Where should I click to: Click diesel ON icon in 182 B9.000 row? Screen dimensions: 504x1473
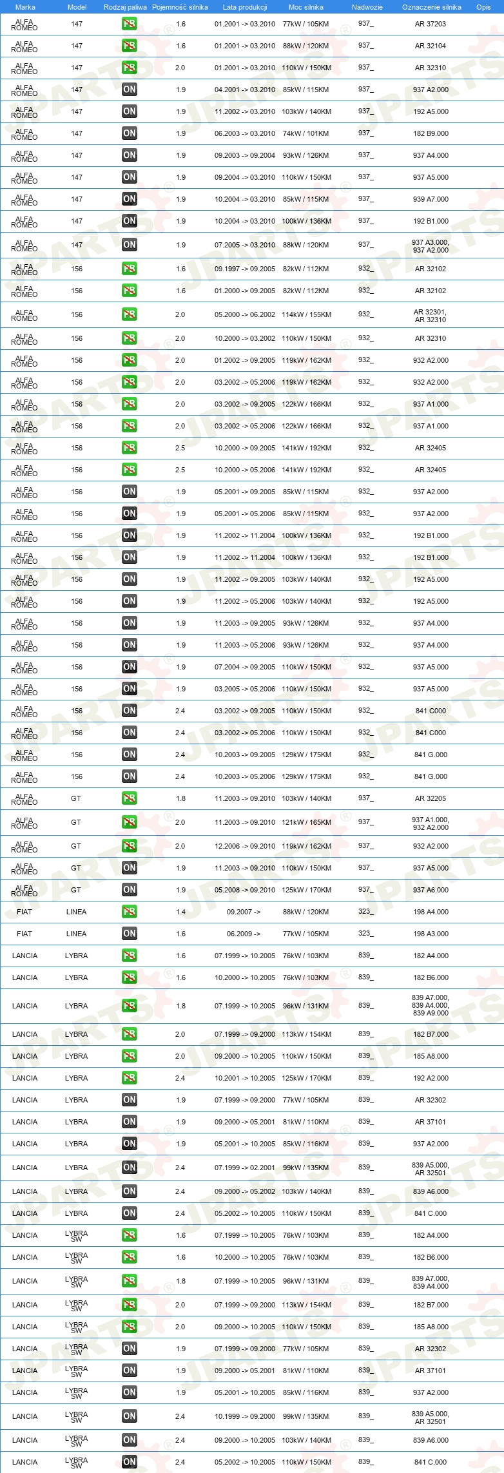click(x=130, y=133)
